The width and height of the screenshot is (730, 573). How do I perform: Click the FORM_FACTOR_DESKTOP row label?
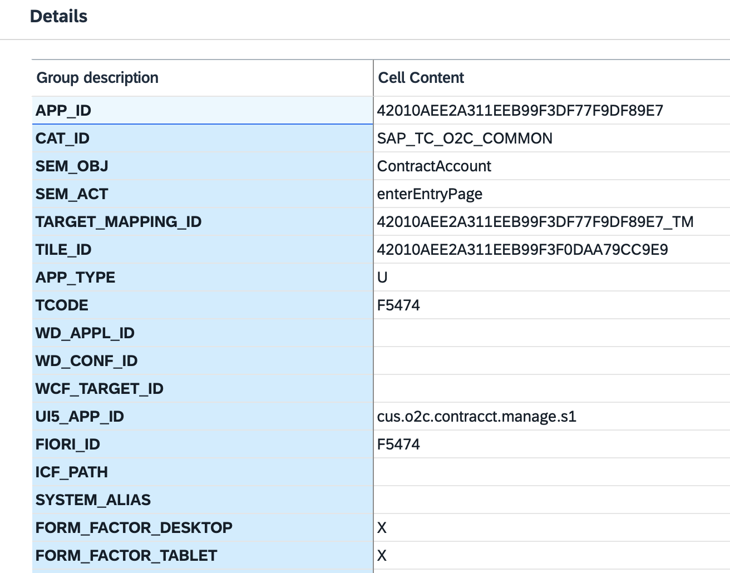(x=203, y=527)
